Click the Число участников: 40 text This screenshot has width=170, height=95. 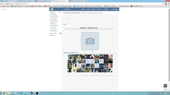coord(71,53)
